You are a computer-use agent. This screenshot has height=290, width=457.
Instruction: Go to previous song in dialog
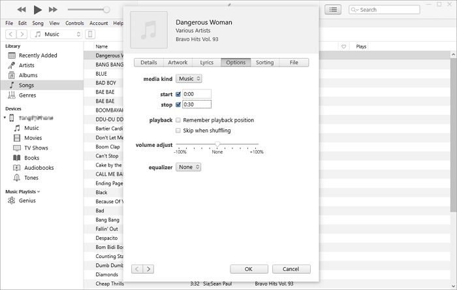coord(137,269)
